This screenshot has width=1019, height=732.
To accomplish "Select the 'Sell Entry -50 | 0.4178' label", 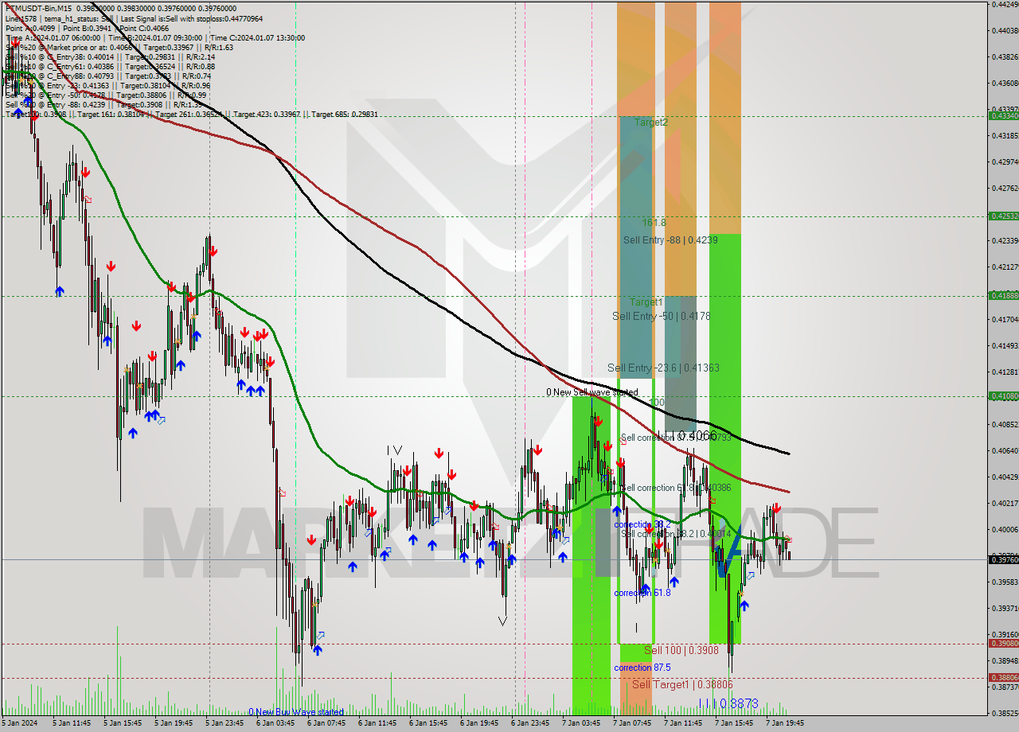I will (660, 317).
